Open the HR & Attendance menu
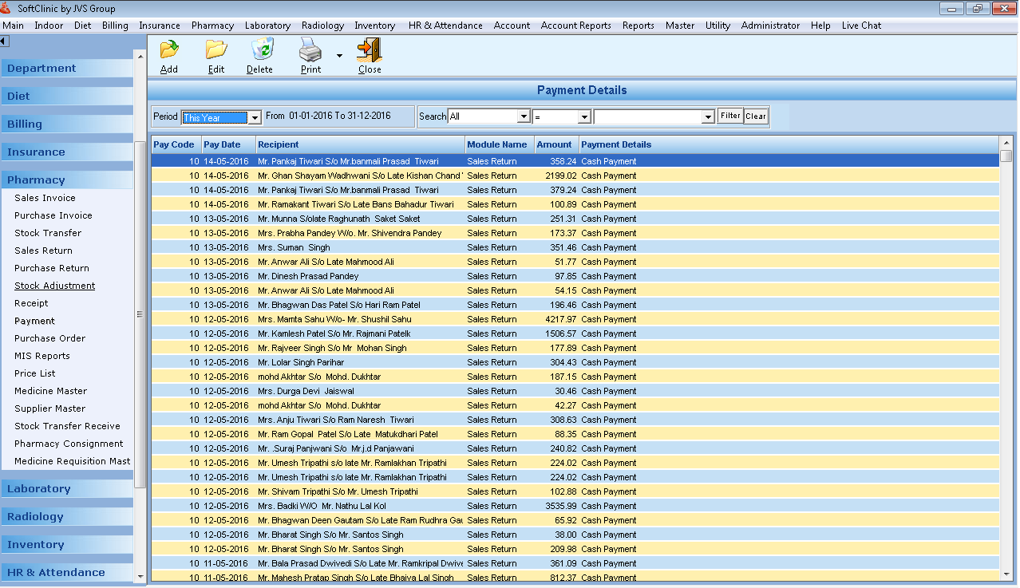Viewport: 1020px width, 588px height. pos(445,25)
